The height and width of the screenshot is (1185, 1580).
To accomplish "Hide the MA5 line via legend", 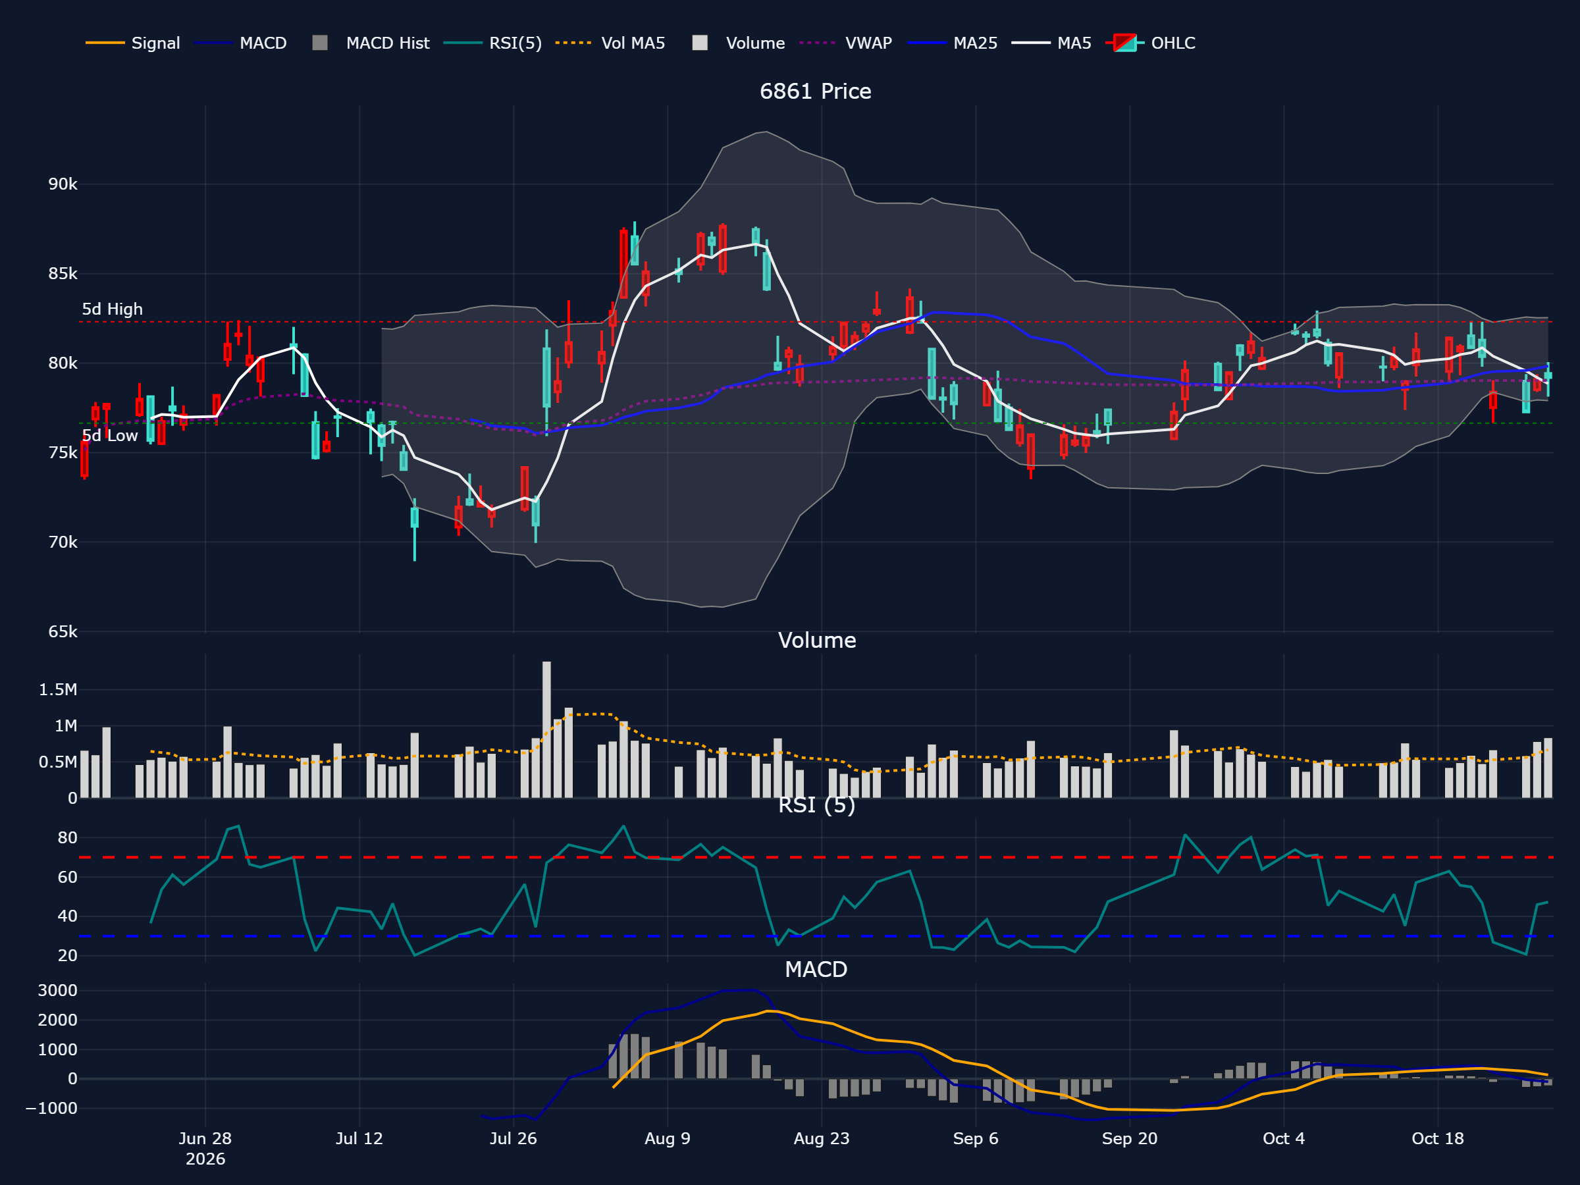I will click(x=1052, y=43).
